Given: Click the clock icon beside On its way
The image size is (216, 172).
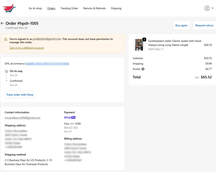Looking at the screenshot, I should 6,71.
